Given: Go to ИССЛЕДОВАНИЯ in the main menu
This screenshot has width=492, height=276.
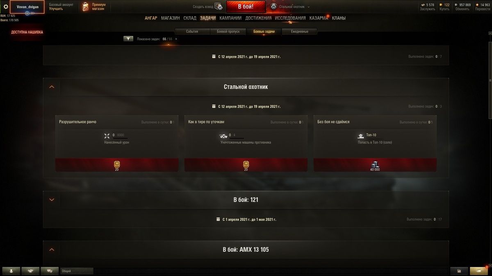Looking at the screenshot, I should [x=290, y=18].
